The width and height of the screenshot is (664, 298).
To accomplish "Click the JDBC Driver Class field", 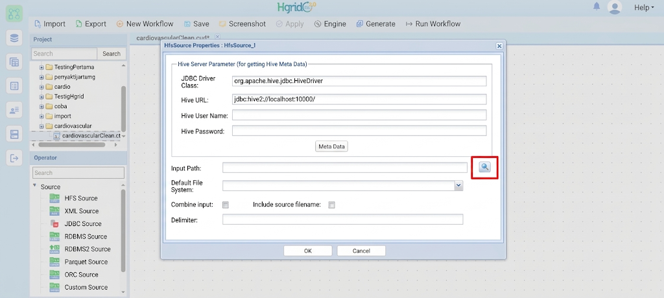I will [359, 80].
